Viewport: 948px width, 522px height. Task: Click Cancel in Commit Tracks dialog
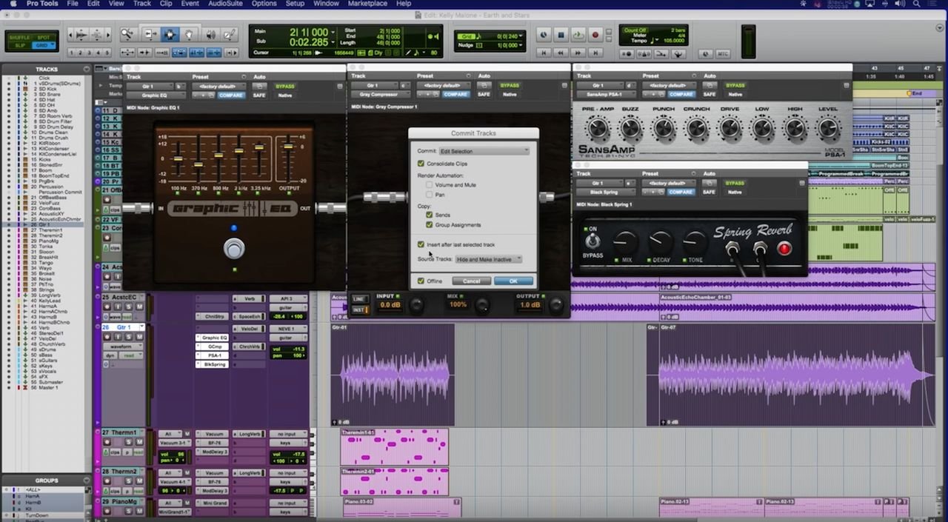pyautogui.click(x=471, y=281)
